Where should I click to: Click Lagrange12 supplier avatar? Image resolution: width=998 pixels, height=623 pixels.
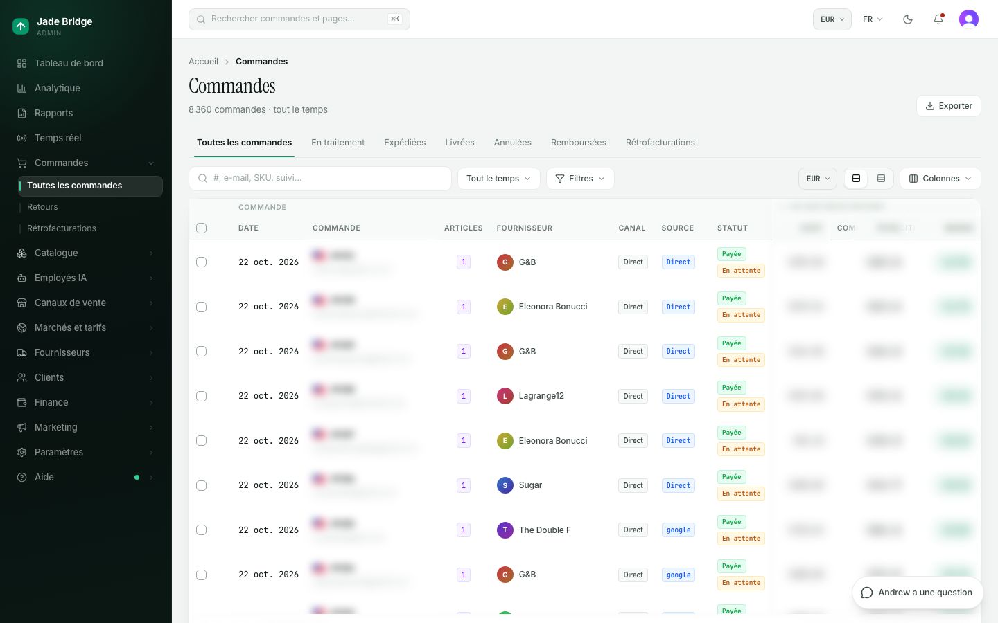coord(505,396)
